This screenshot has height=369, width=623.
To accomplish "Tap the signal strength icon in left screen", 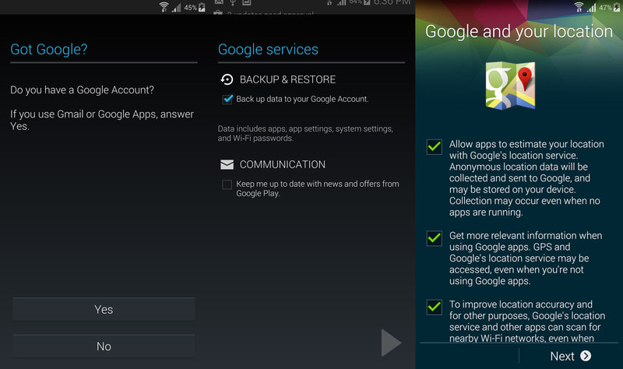I will (x=177, y=8).
